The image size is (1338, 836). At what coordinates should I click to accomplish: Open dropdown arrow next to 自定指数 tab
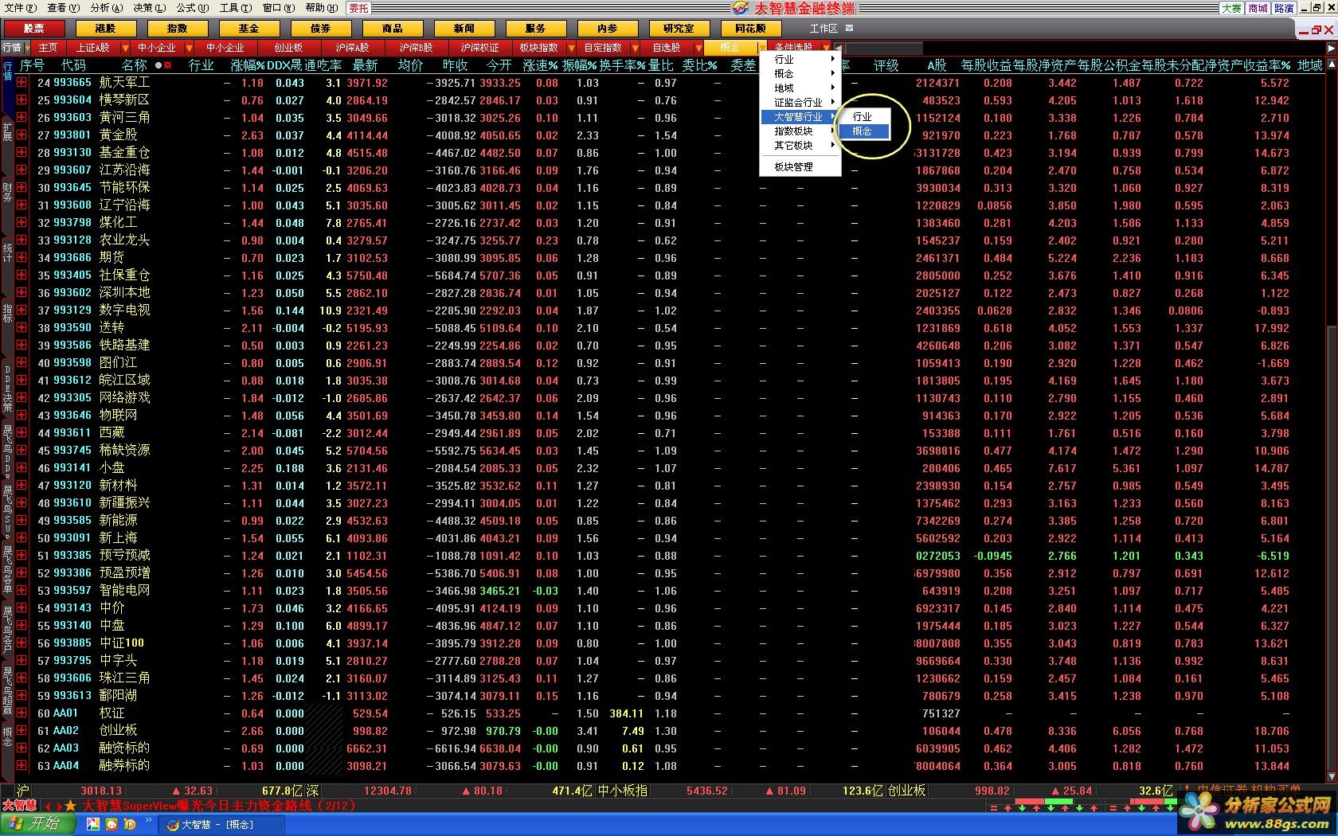click(x=636, y=48)
